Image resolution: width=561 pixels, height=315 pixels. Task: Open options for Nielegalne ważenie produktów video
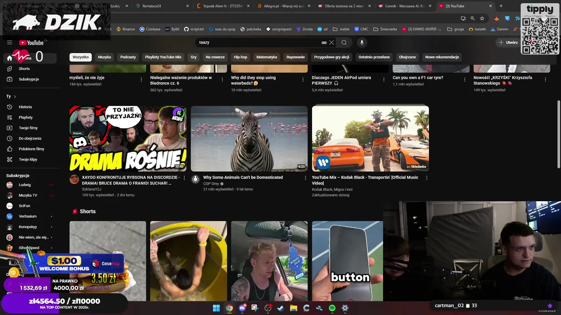click(x=222, y=80)
